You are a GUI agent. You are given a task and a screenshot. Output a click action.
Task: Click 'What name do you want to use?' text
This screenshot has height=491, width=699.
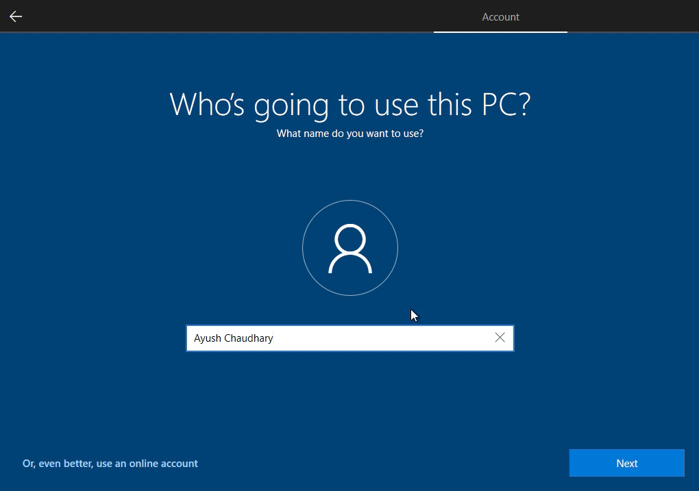(x=350, y=134)
